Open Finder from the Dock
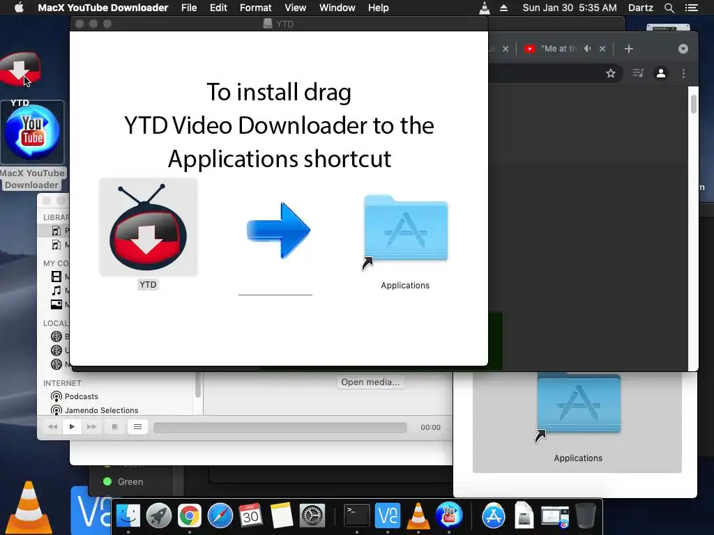Viewport: 714px width, 535px height. [x=128, y=515]
